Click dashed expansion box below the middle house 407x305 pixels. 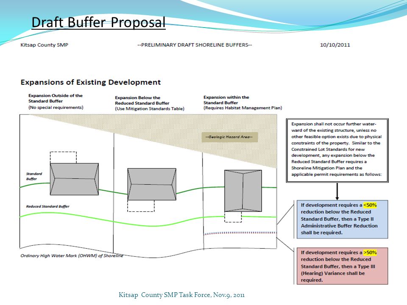[141, 206]
